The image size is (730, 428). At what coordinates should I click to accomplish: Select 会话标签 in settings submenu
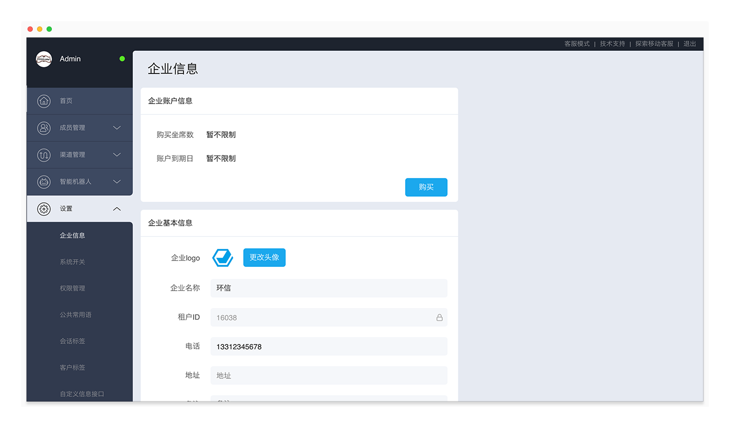(x=72, y=341)
